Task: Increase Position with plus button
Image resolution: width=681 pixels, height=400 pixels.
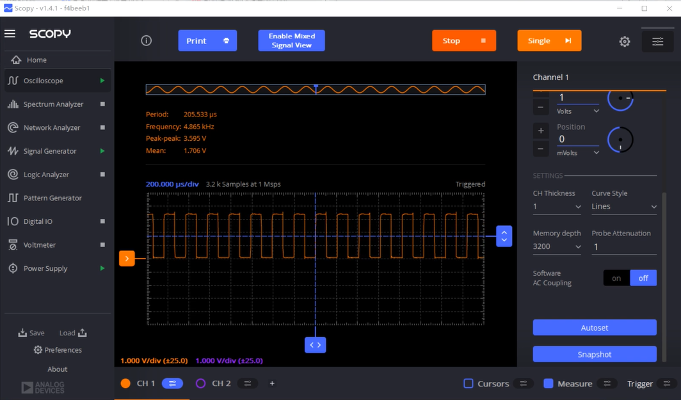Action: pos(541,131)
